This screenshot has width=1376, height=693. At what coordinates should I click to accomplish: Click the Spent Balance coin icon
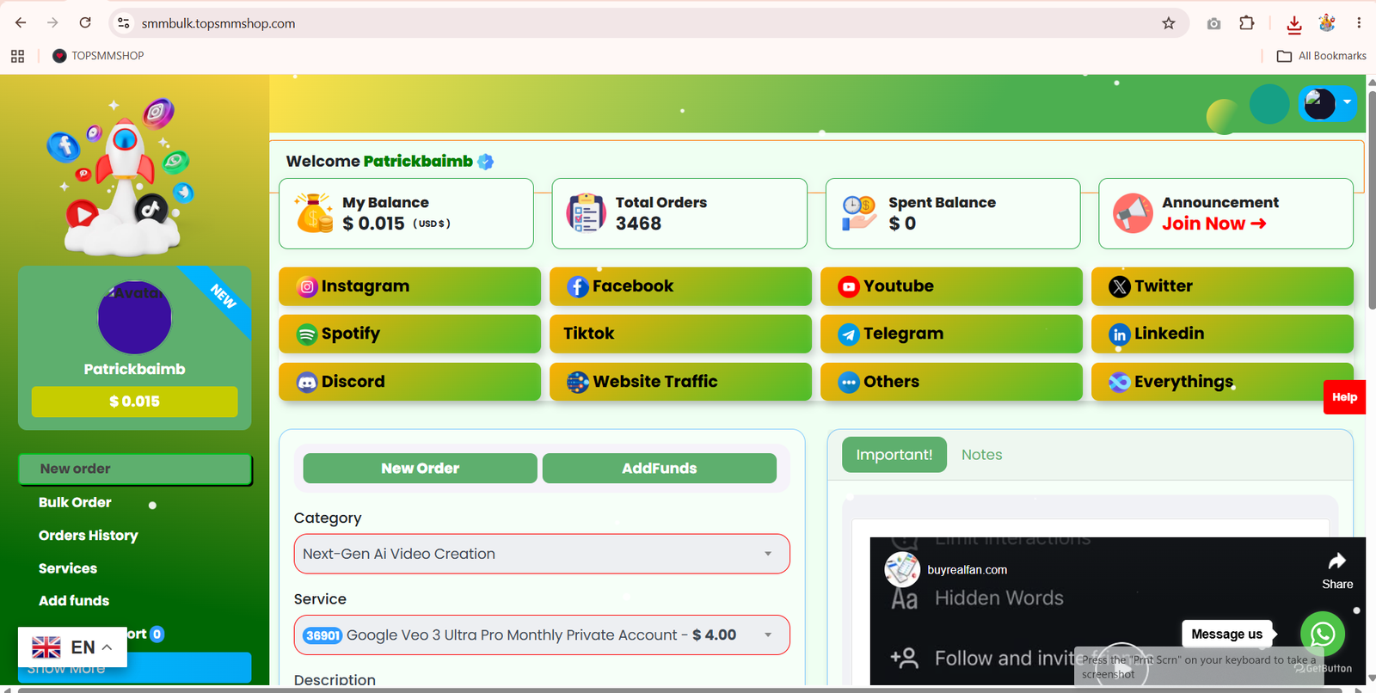[x=858, y=213]
